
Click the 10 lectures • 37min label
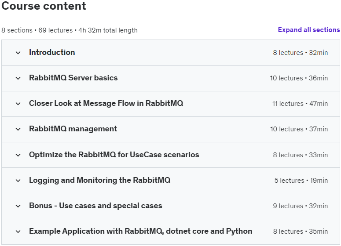click(x=299, y=129)
